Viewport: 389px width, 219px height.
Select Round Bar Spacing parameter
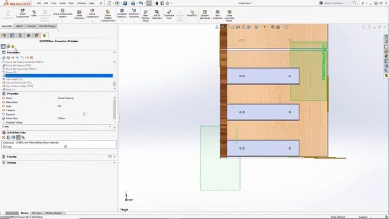(x=18, y=66)
